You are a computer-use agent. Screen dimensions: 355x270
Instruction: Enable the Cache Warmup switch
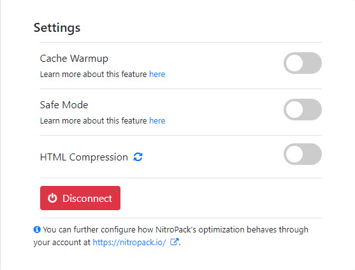[x=303, y=63]
